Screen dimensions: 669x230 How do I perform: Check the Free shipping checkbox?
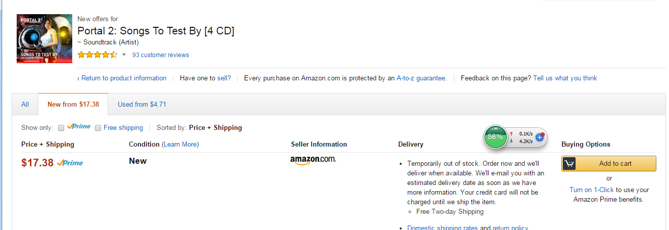click(x=98, y=128)
